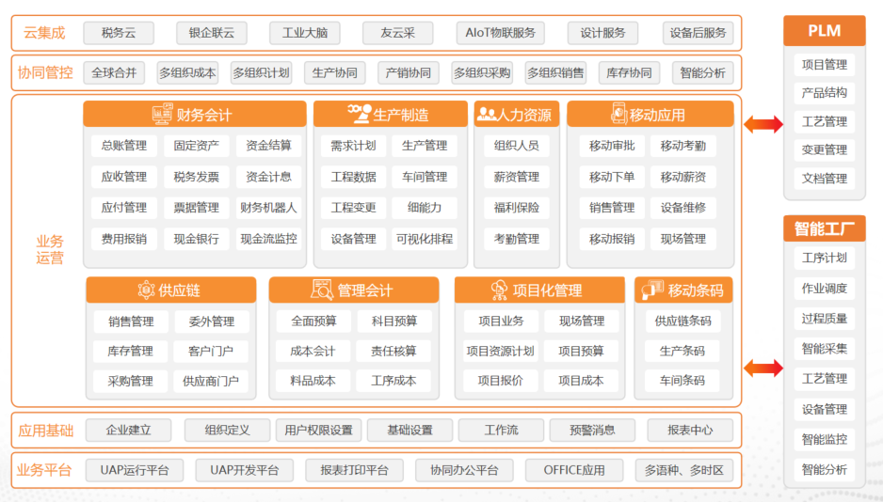
Task: Select 全面预算 under 管理会计
Action: [313, 321]
